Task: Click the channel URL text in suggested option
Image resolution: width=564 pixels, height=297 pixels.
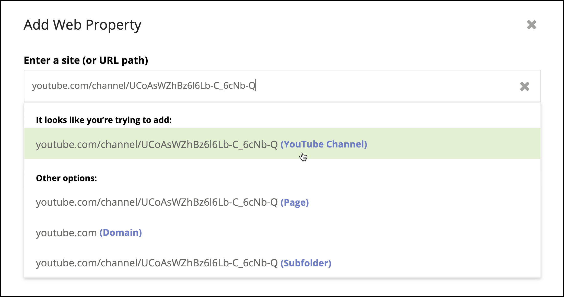Action: (x=157, y=144)
